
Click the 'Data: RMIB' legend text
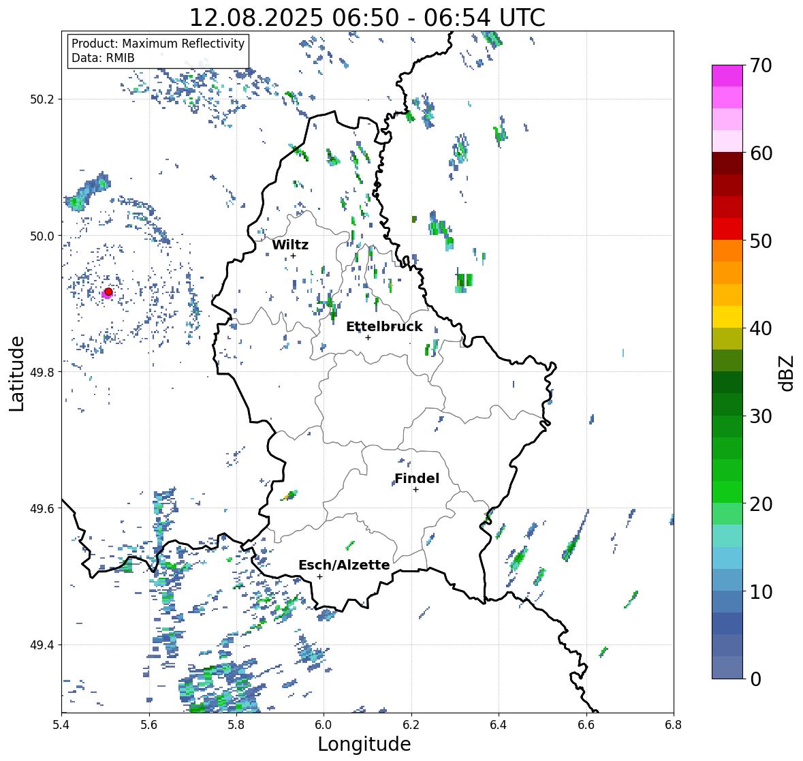coord(103,58)
